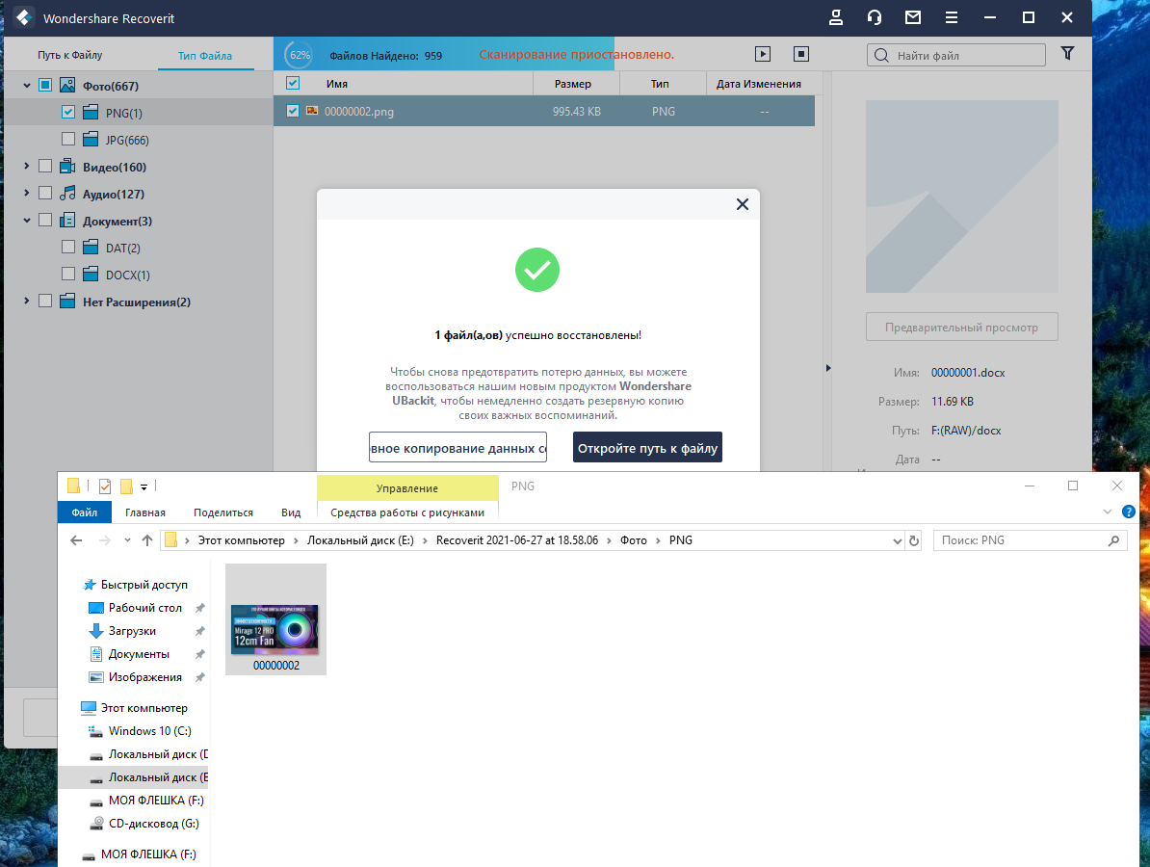Uncheck the 00000002.png row checkbox
This screenshot has width=1150, height=867.
click(x=293, y=111)
